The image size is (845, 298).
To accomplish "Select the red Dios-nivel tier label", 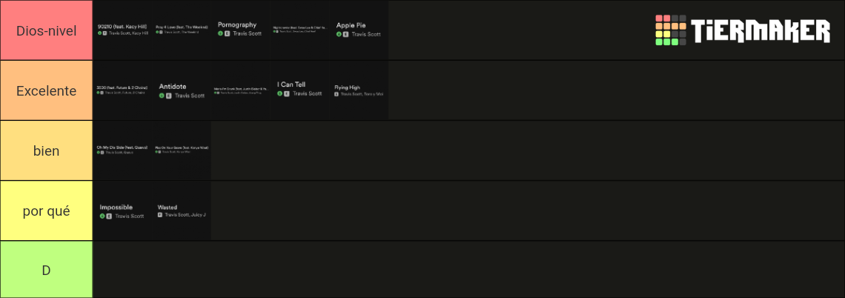I will [x=47, y=30].
